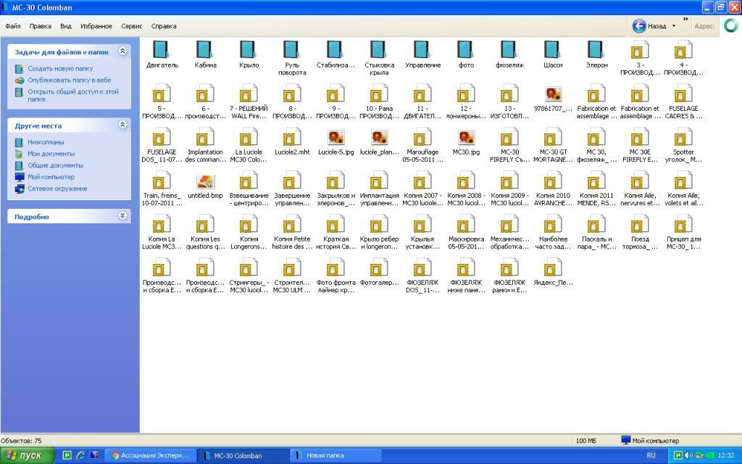742x464 pixels.
Task: Open the Сервис menu
Action: click(132, 26)
